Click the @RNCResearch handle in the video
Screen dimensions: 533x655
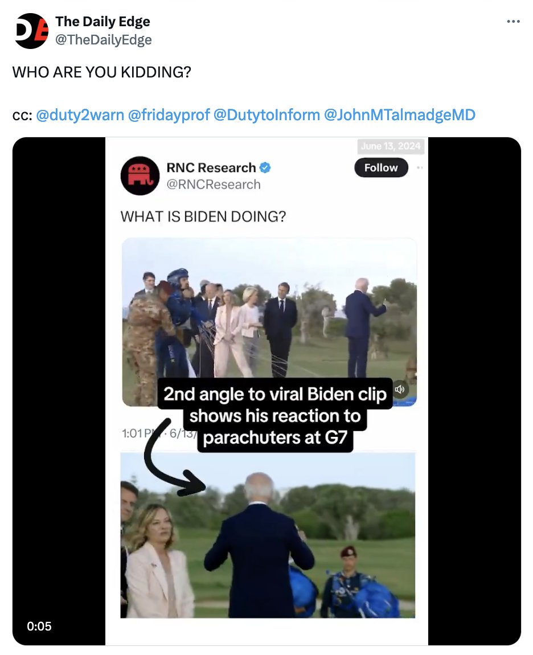pyautogui.click(x=213, y=185)
